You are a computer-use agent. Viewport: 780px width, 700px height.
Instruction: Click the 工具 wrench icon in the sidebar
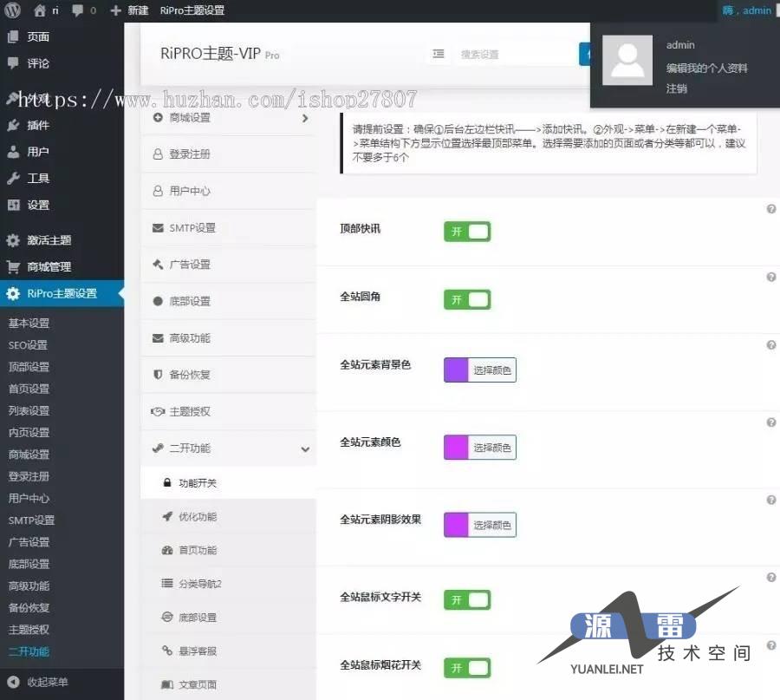click(x=13, y=178)
